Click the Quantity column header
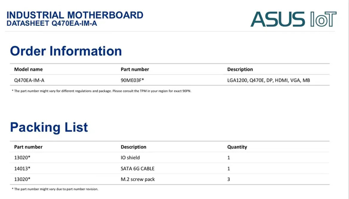The height and width of the screenshot is (199, 349). coord(237,147)
